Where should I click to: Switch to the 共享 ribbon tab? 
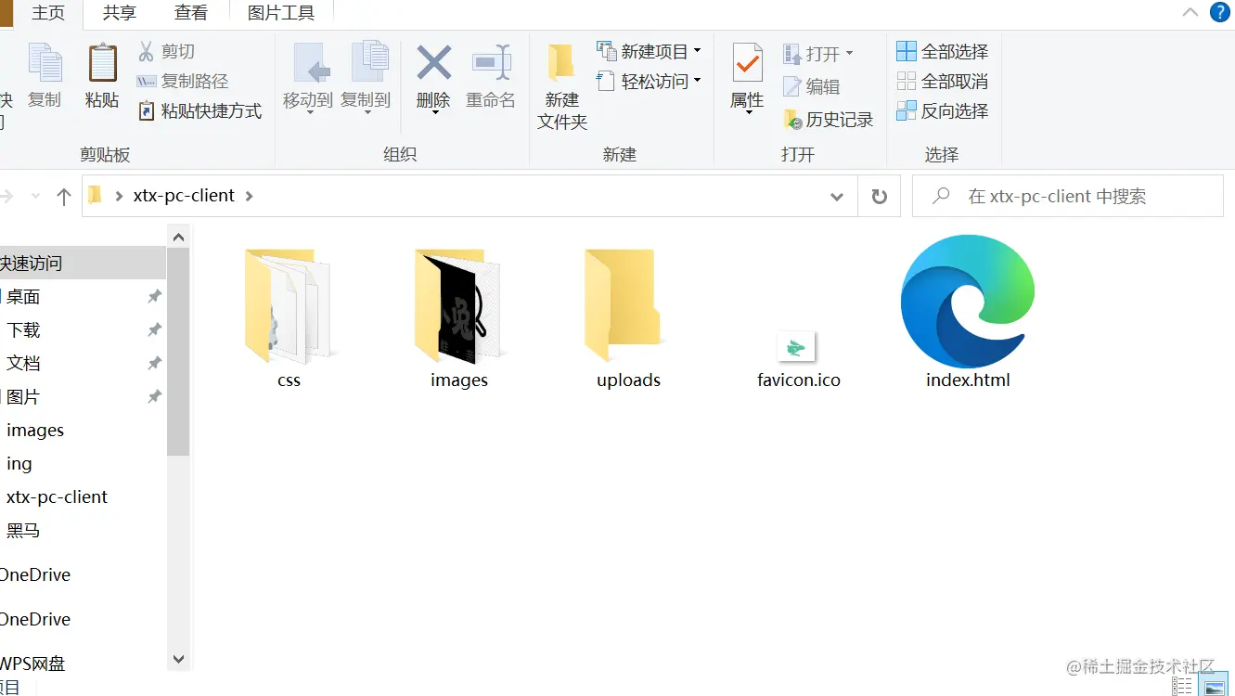[119, 14]
